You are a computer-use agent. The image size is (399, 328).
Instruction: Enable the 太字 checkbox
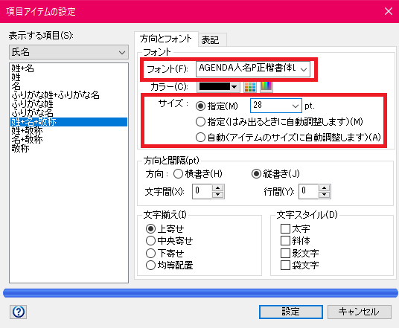point(285,228)
